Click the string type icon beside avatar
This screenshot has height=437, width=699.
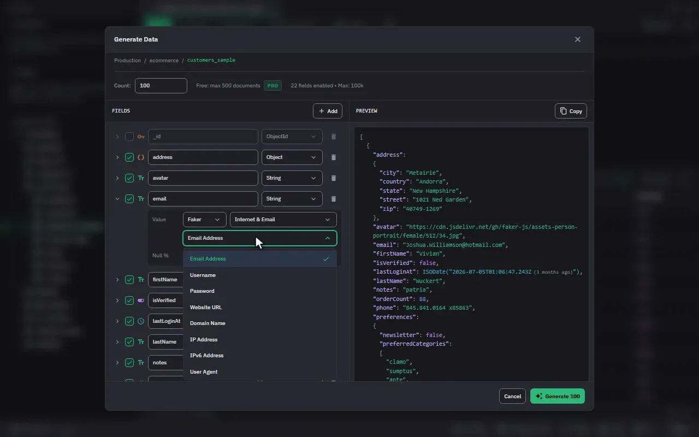(x=141, y=178)
